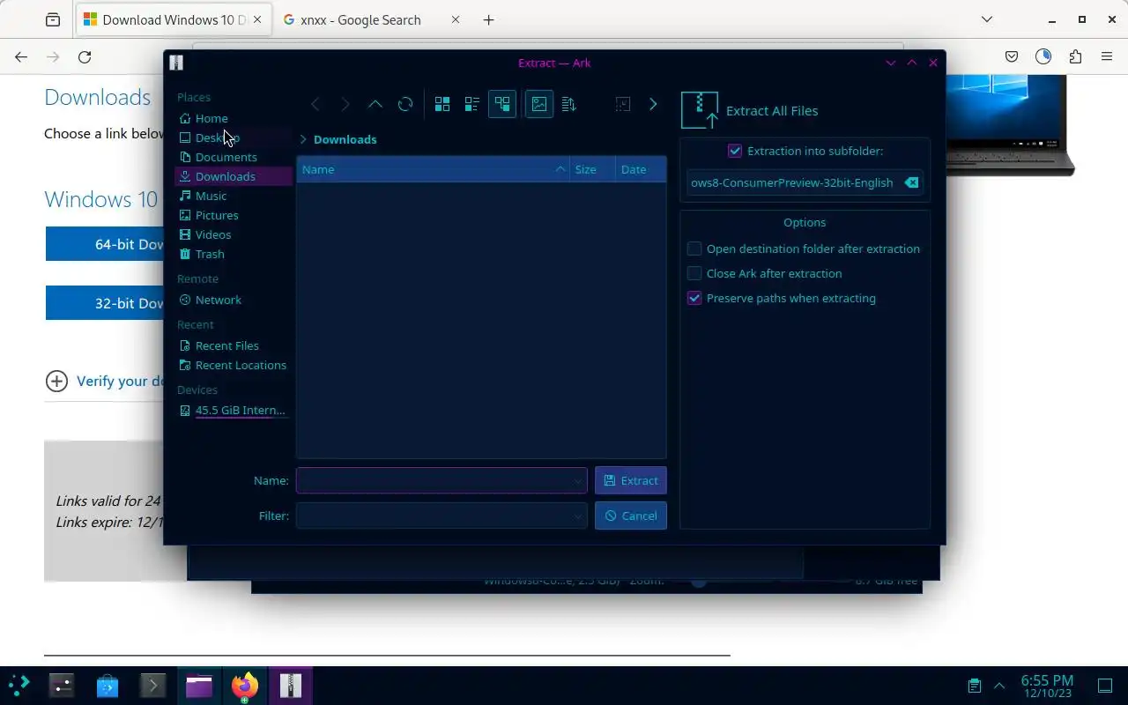Open KDE application launcher

19,685
